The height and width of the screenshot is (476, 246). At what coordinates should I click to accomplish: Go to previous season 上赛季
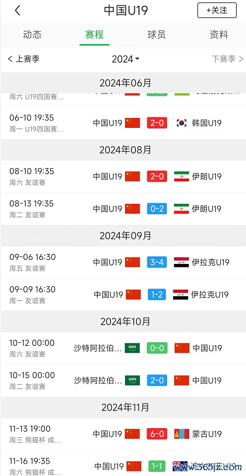coord(23,59)
